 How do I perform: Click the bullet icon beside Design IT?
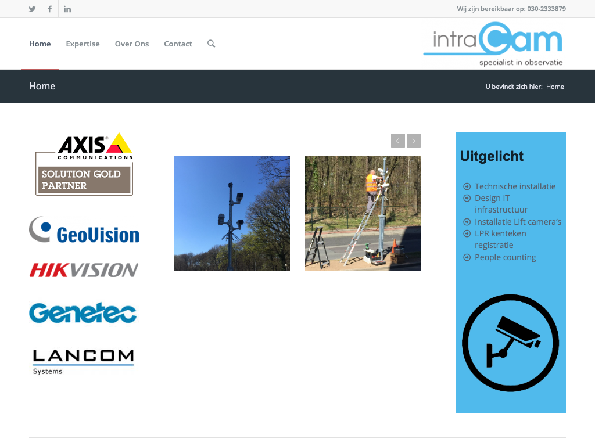coord(467,198)
